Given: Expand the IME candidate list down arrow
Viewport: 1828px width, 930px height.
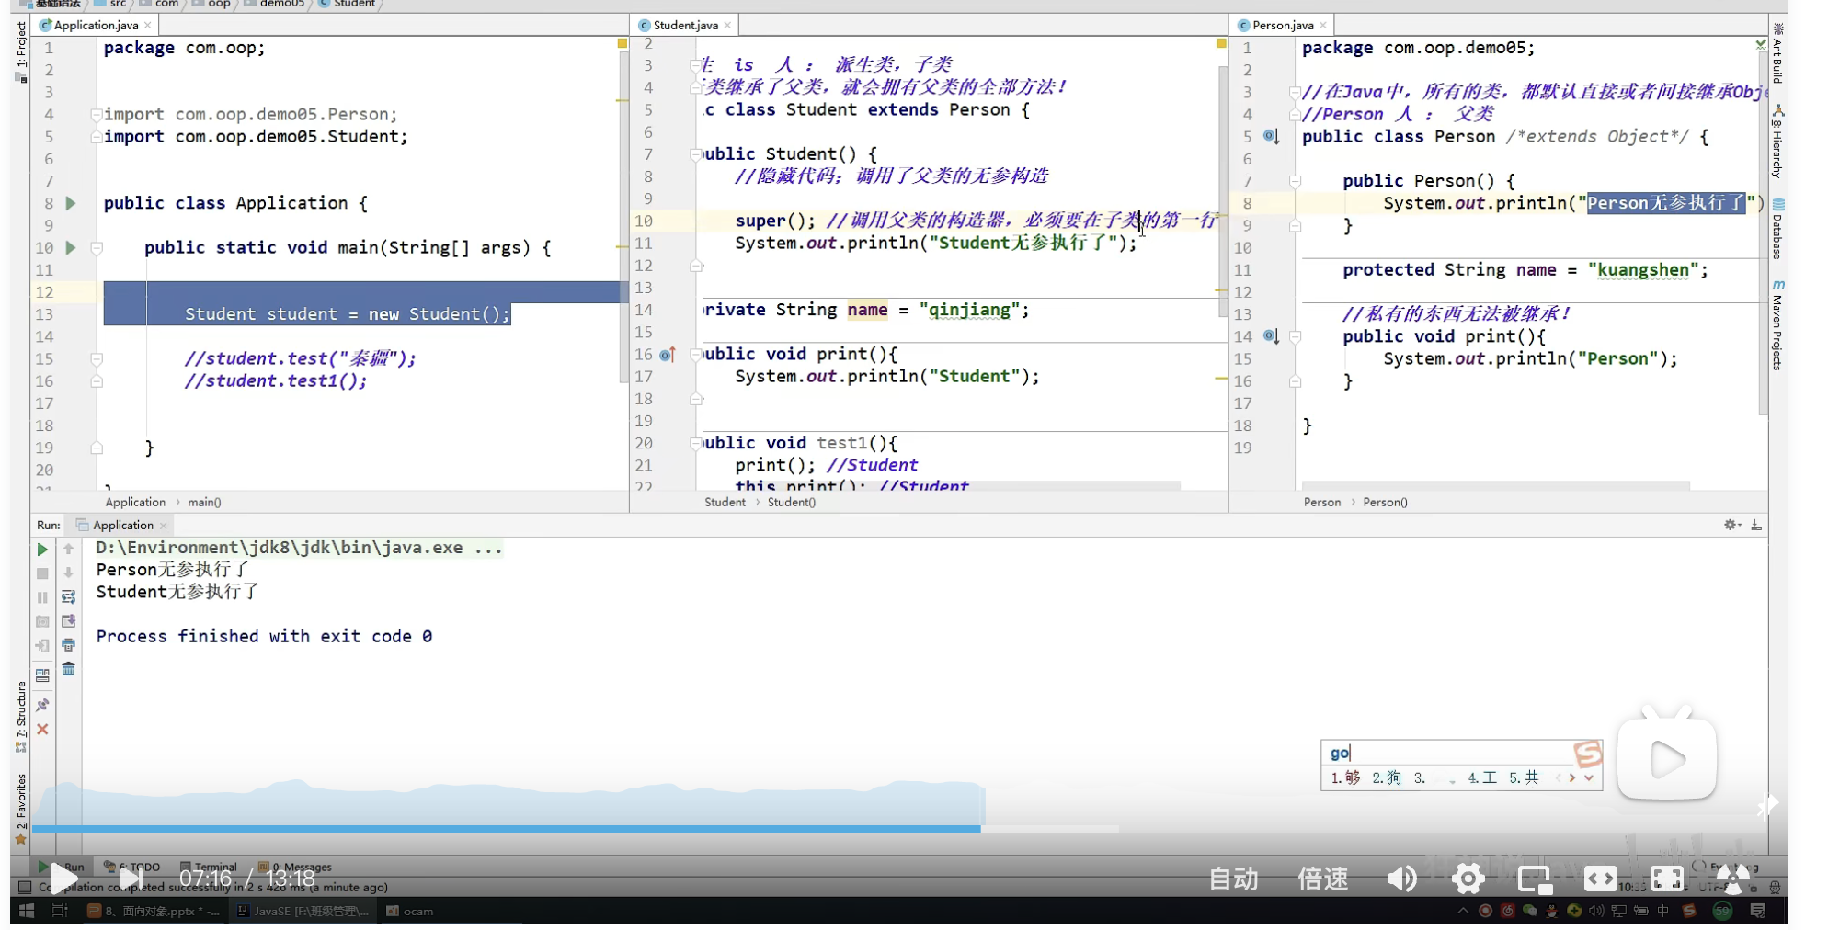Looking at the screenshot, I should [1588, 778].
